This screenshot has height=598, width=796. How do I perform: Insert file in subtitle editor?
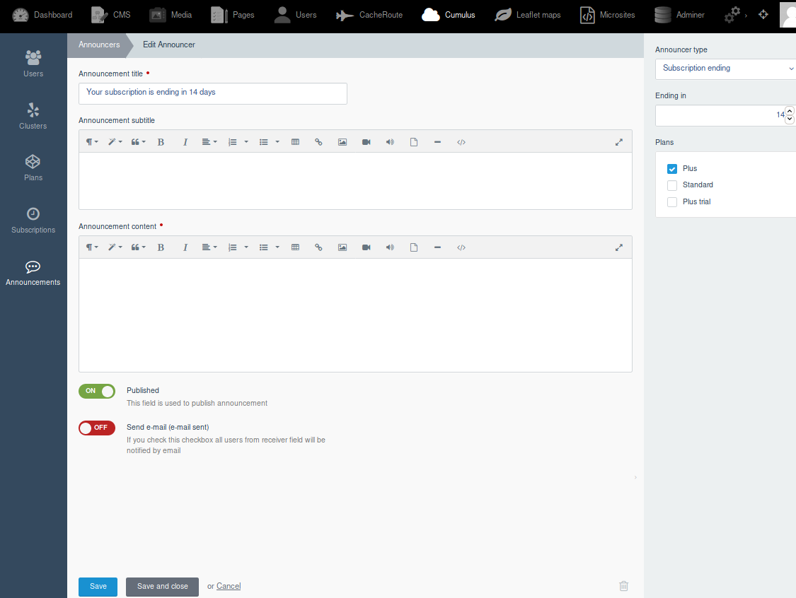(x=414, y=142)
